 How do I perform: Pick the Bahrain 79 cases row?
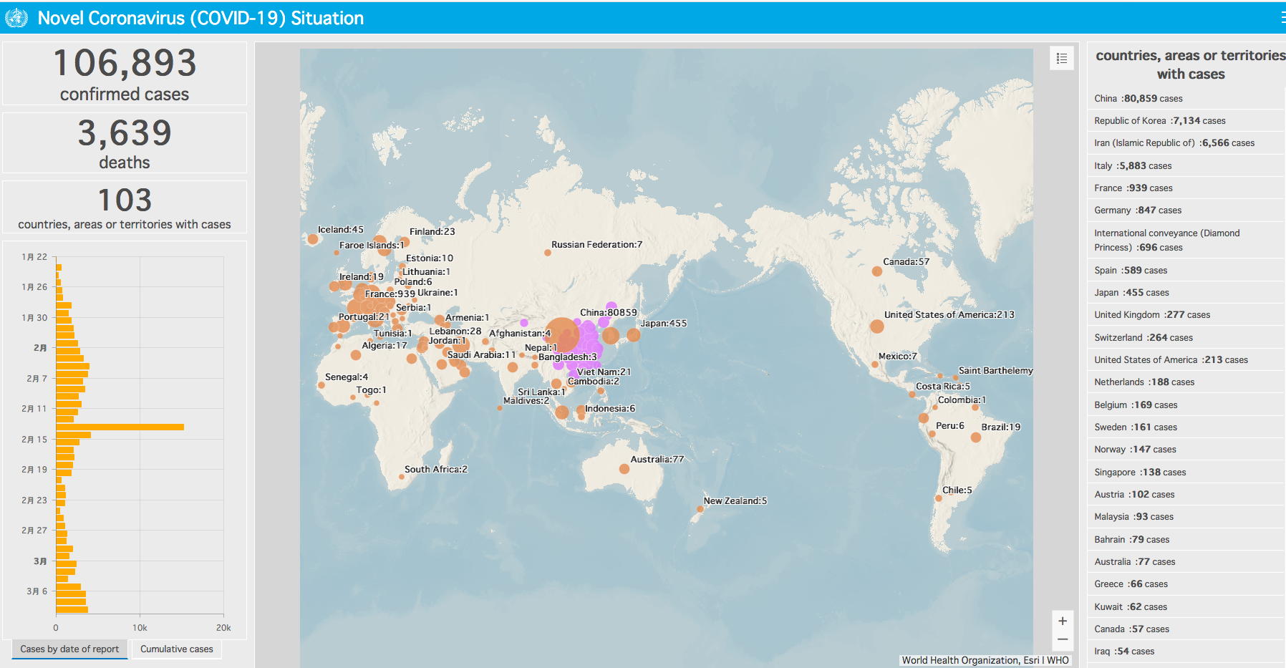pyautogui.click(x=1186, y=540)
